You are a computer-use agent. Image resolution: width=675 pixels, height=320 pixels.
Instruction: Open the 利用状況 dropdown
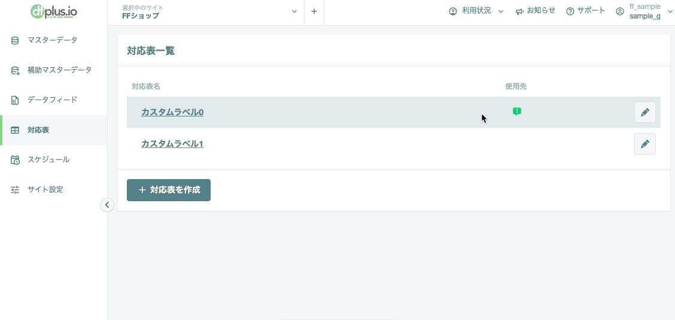(476, 11)
